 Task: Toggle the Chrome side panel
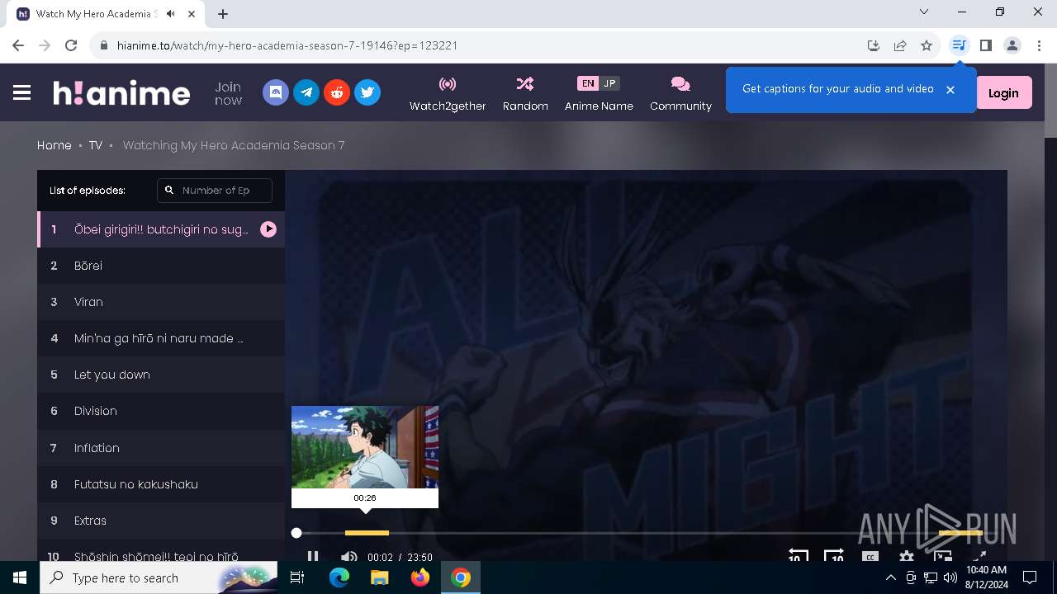985,45
